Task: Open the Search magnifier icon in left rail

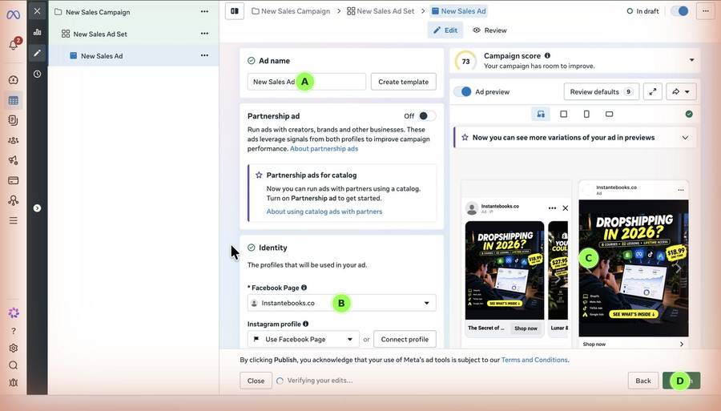Action: (14, 365)
